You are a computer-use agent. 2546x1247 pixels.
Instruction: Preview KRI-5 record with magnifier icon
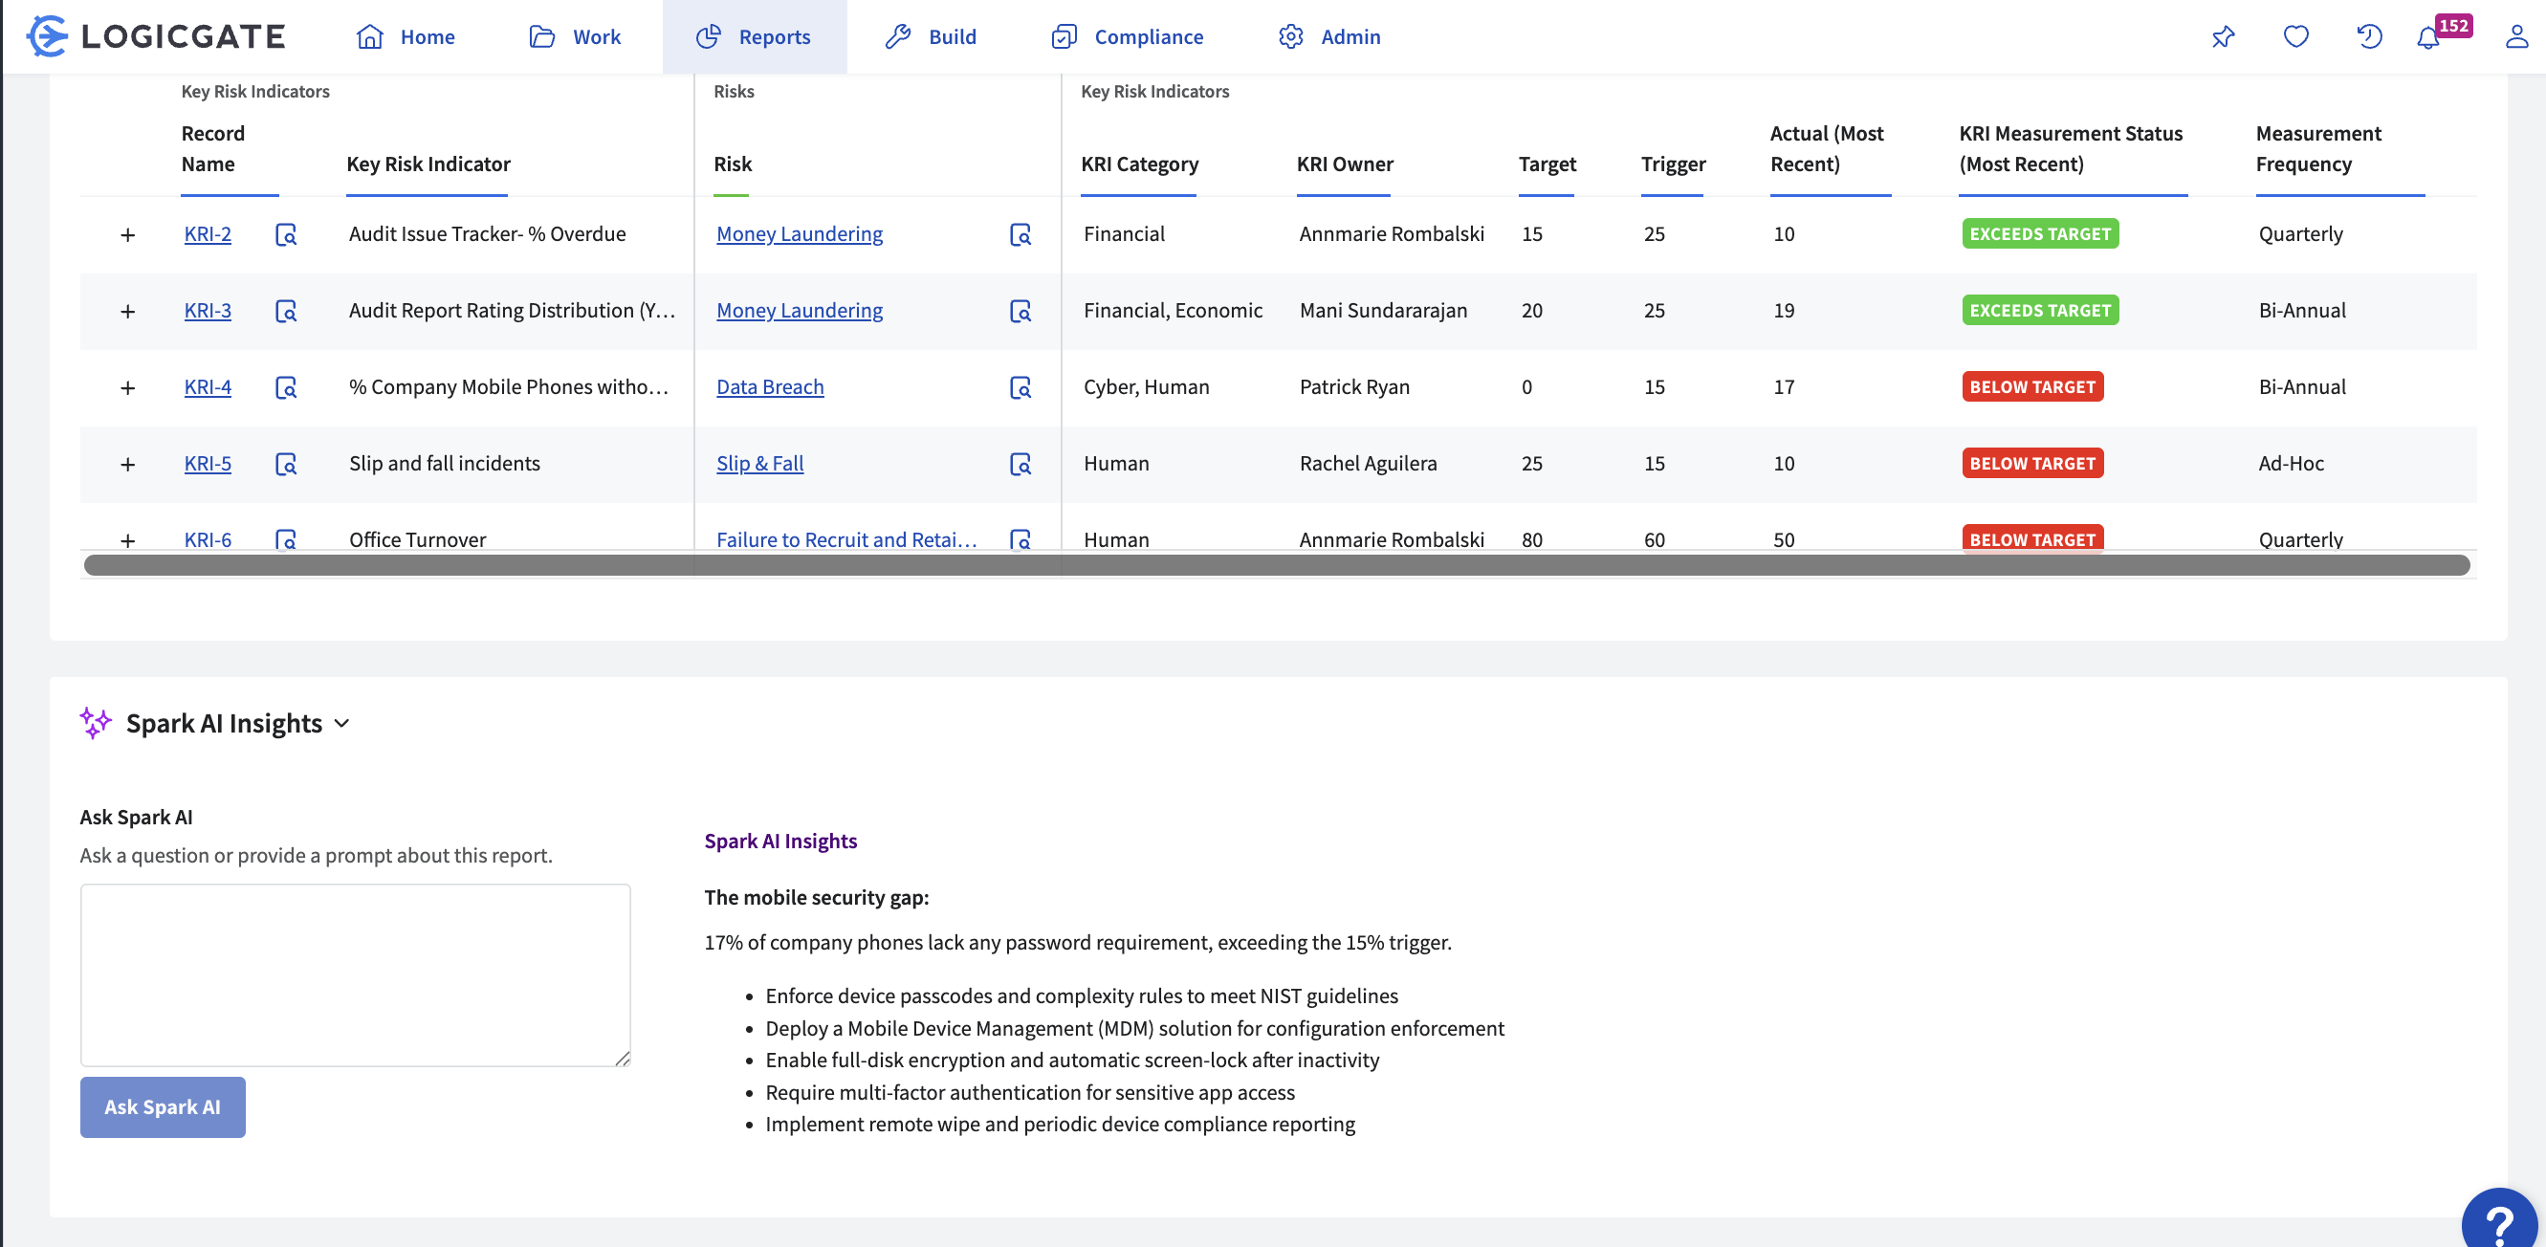(x=286, y=464)
